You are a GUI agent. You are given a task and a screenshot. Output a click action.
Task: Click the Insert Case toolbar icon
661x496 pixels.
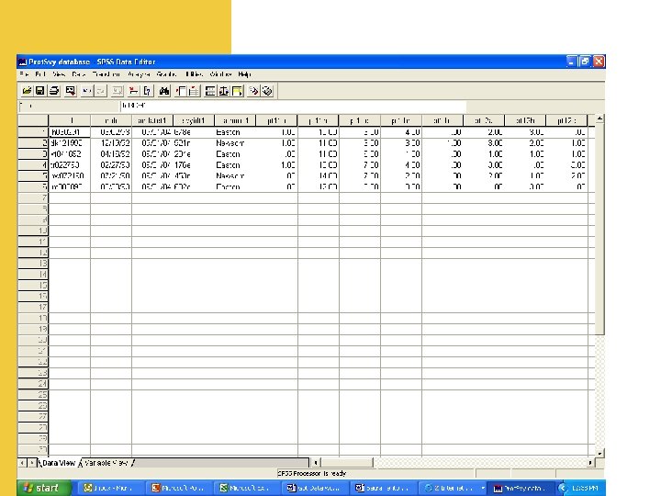181,91
